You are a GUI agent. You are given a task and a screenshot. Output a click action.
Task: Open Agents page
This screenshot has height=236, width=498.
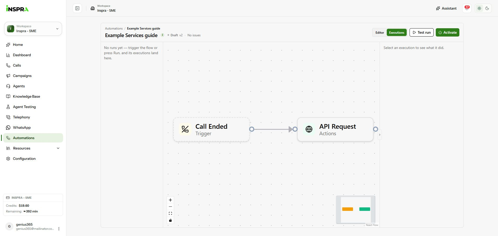[x=33, y=86]
